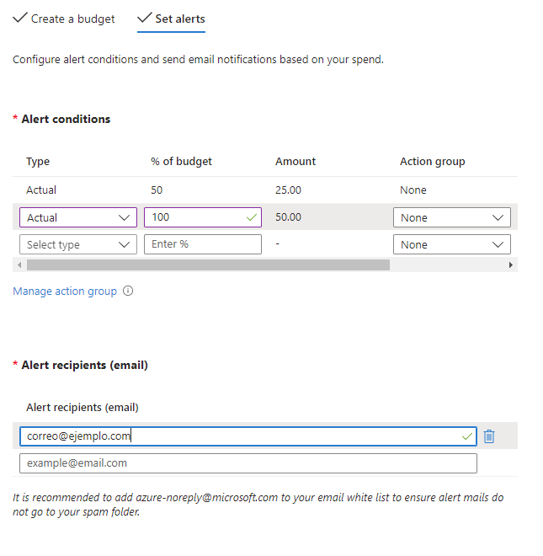Click the % of budget field showing 100
Screen dimensions: 543x556
click(x=203, y=217)
